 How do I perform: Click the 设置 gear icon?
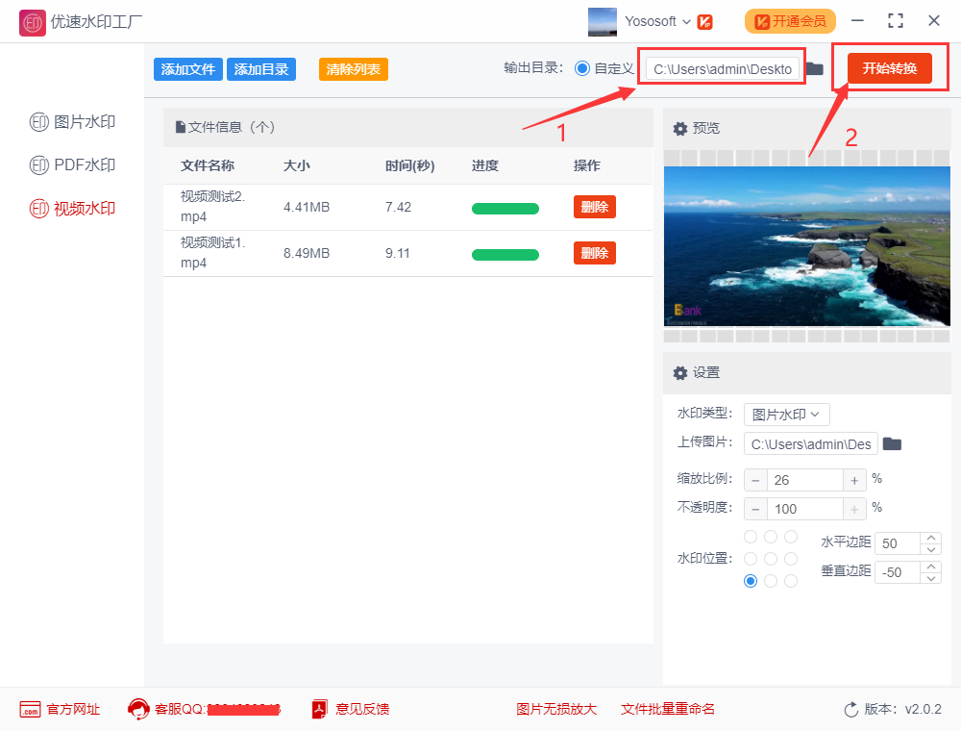pyautogui.click(x=681, y=372)
